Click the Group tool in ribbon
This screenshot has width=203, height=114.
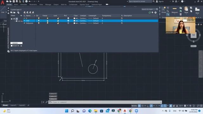(x=164, y=10)
